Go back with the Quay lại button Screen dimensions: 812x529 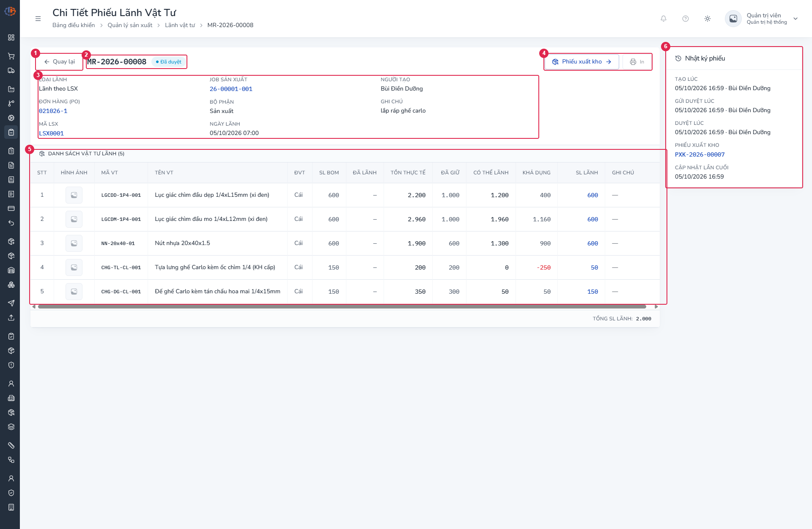[60, 62]
